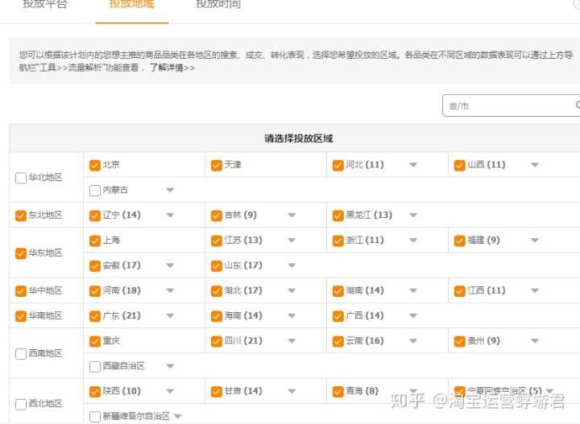Click the search icon in province/city box
The height and width of the screenshot is (424, 580).
[x=576, y=105]
